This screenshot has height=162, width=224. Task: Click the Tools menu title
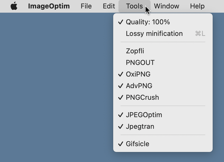pyautogui.click(x=134, y=6)
